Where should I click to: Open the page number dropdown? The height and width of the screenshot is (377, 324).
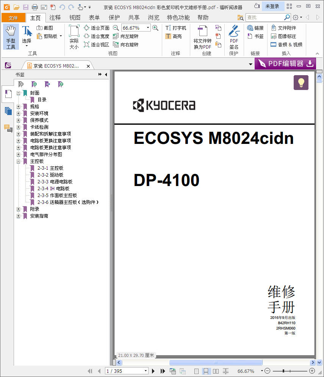146,371
